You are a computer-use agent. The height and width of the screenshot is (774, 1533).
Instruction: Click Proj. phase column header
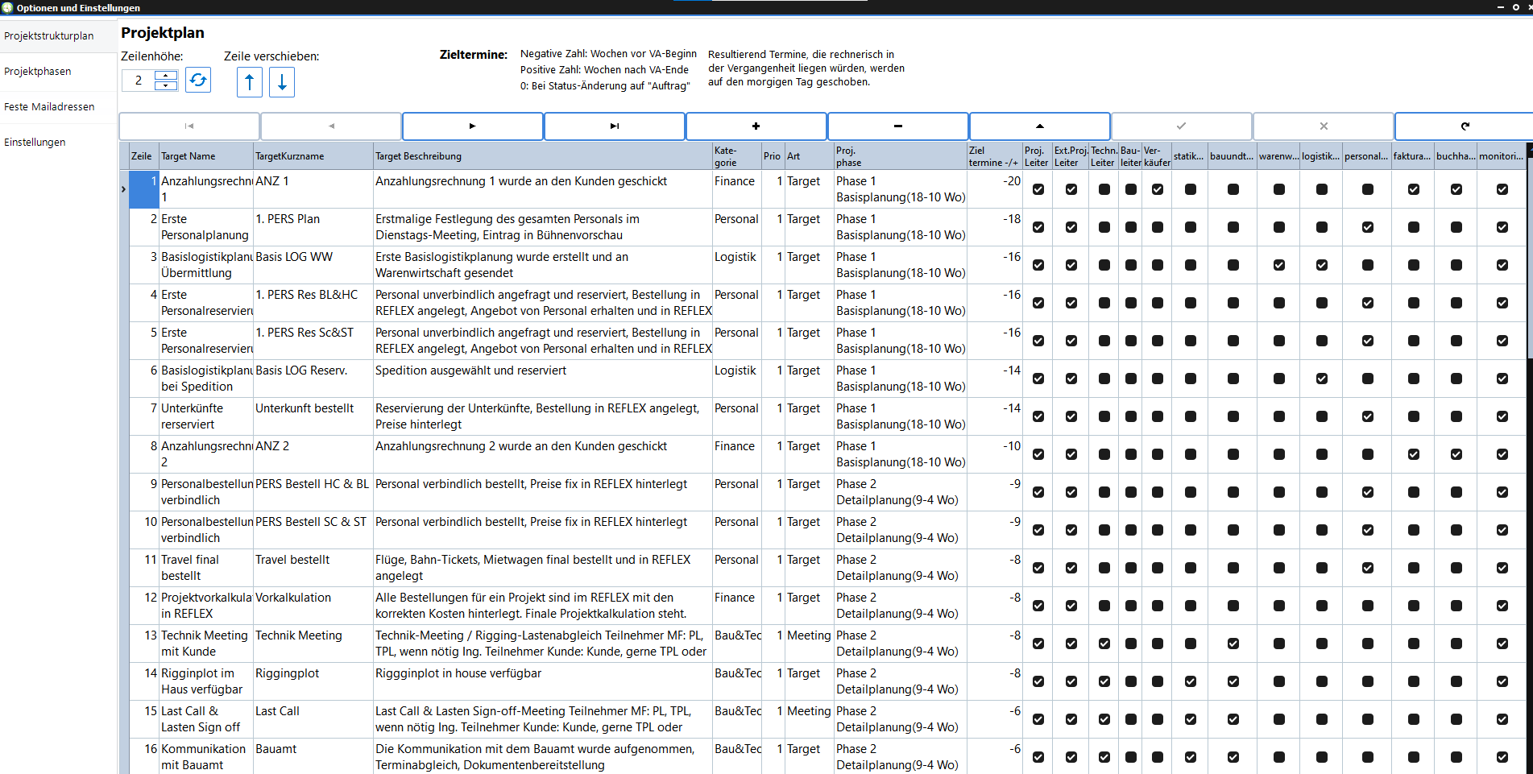[901, 156]
